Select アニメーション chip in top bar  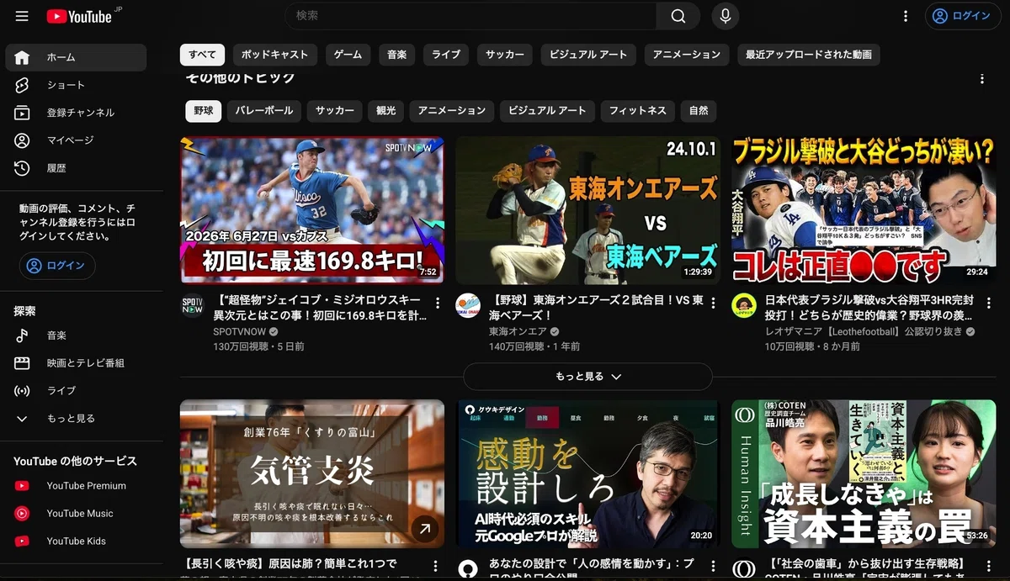[687, 55]
